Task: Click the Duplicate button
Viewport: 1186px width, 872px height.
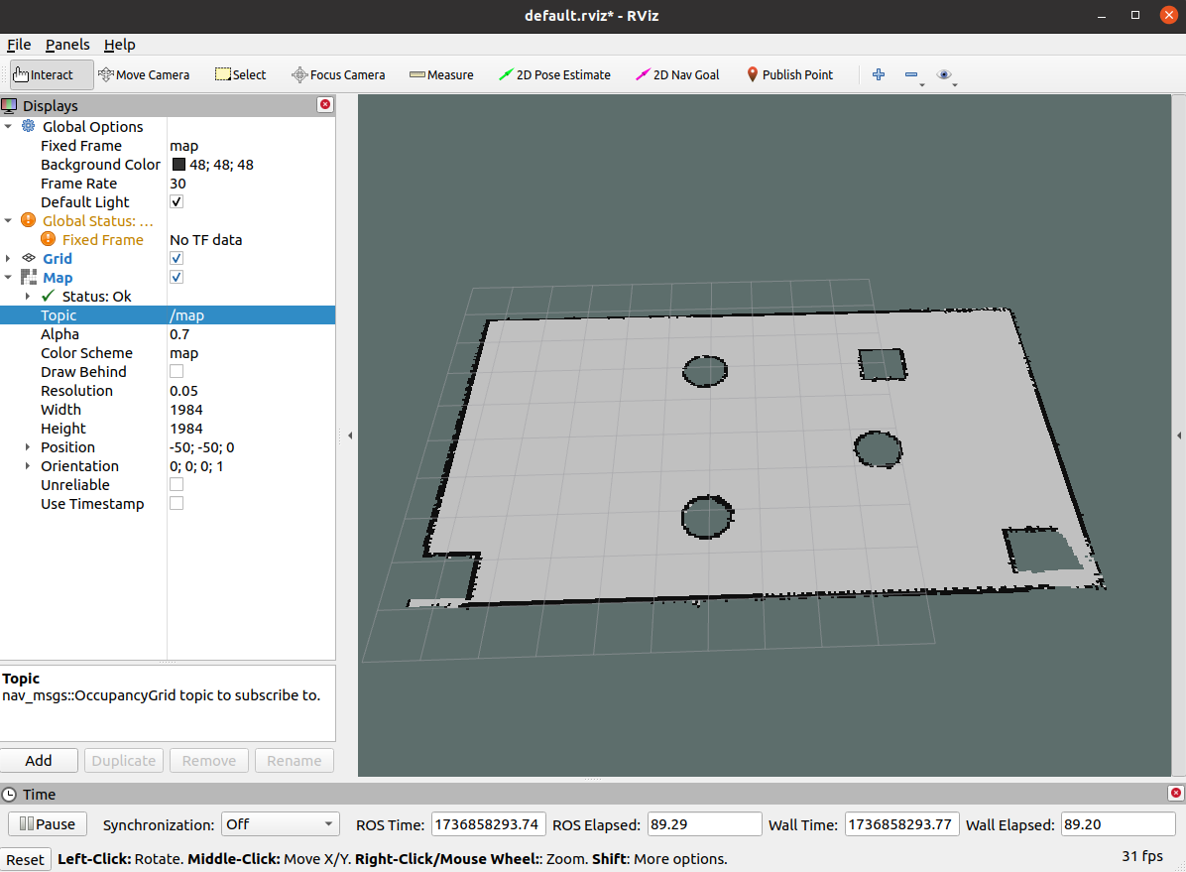Action: (x=124, y=761)
